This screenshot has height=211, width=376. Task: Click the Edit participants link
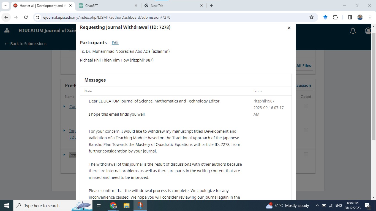(115, 43)
